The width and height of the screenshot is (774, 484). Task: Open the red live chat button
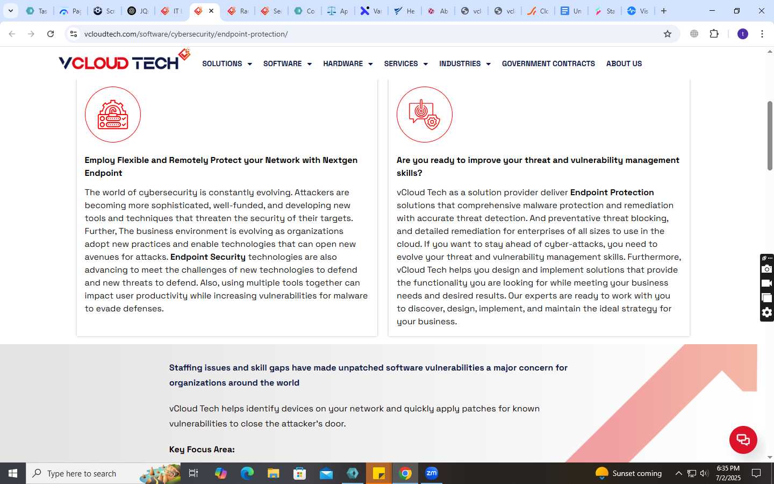[x=743, y=439]
